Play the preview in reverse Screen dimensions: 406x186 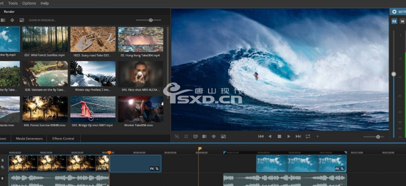[x=270, y=136]
